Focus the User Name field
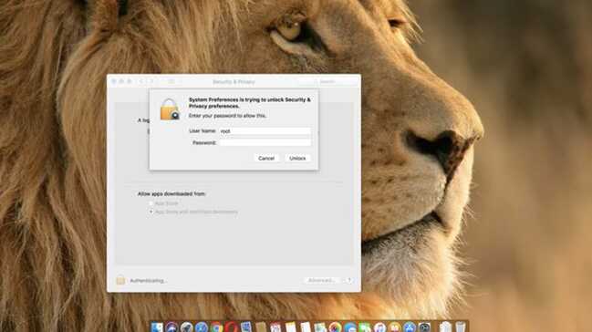 [265, 131]
